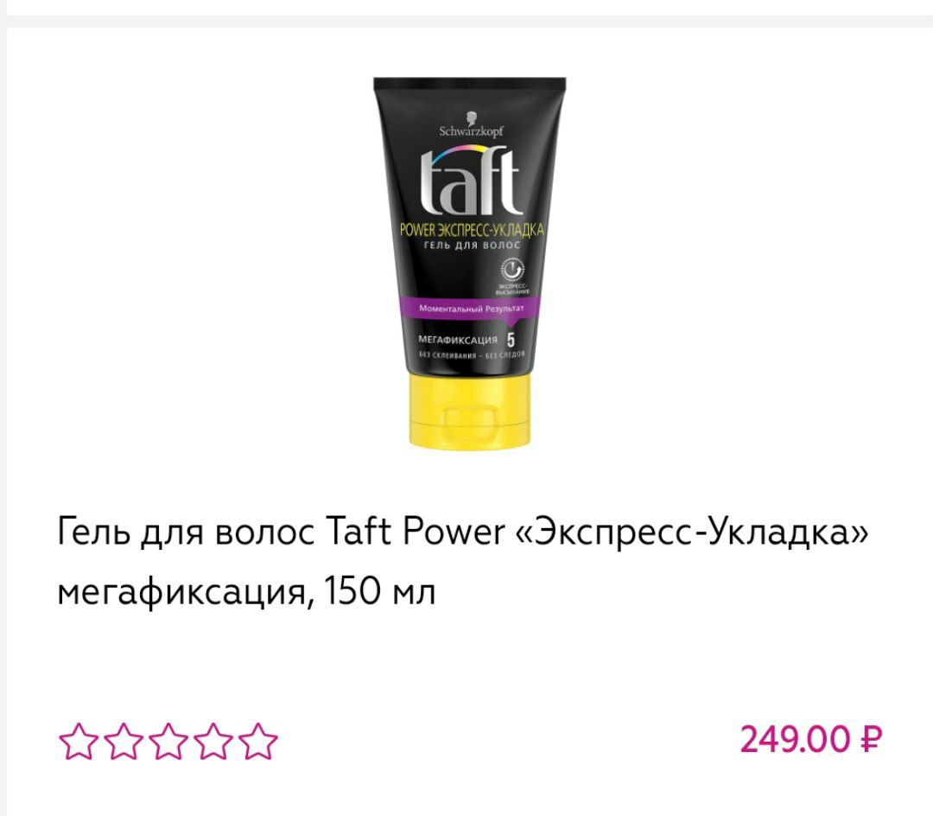Click the 249.00 ₽ price
933x816 pixels.
point(811,740)
